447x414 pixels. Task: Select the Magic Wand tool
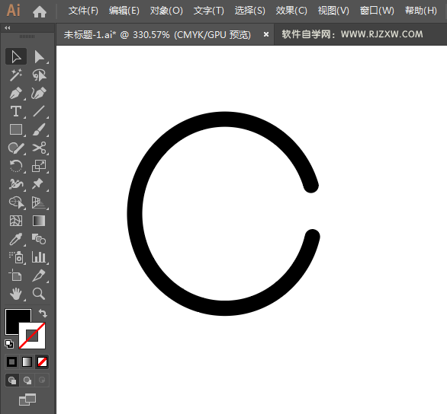point(16,75)
